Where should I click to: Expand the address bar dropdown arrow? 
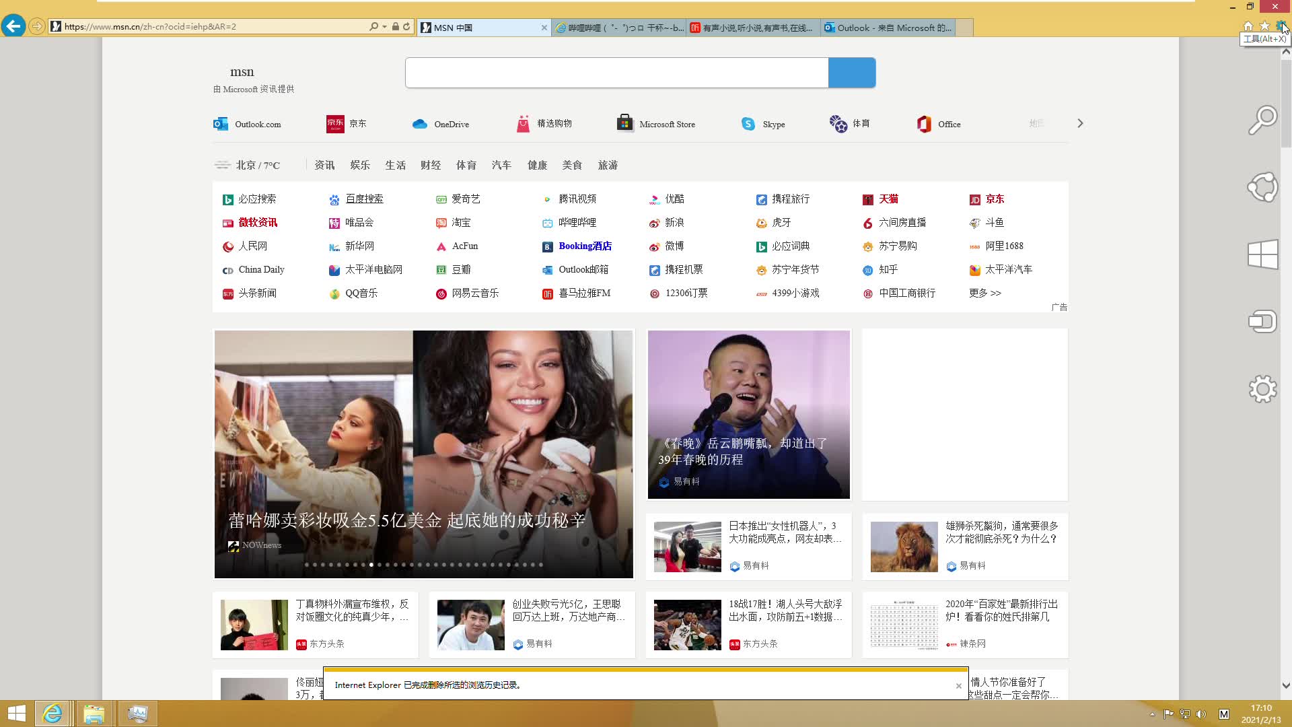coord(384,27)
